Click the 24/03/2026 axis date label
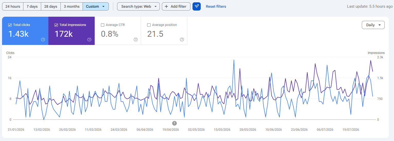Viewport: 394px width, 141px height. (119, 130)
